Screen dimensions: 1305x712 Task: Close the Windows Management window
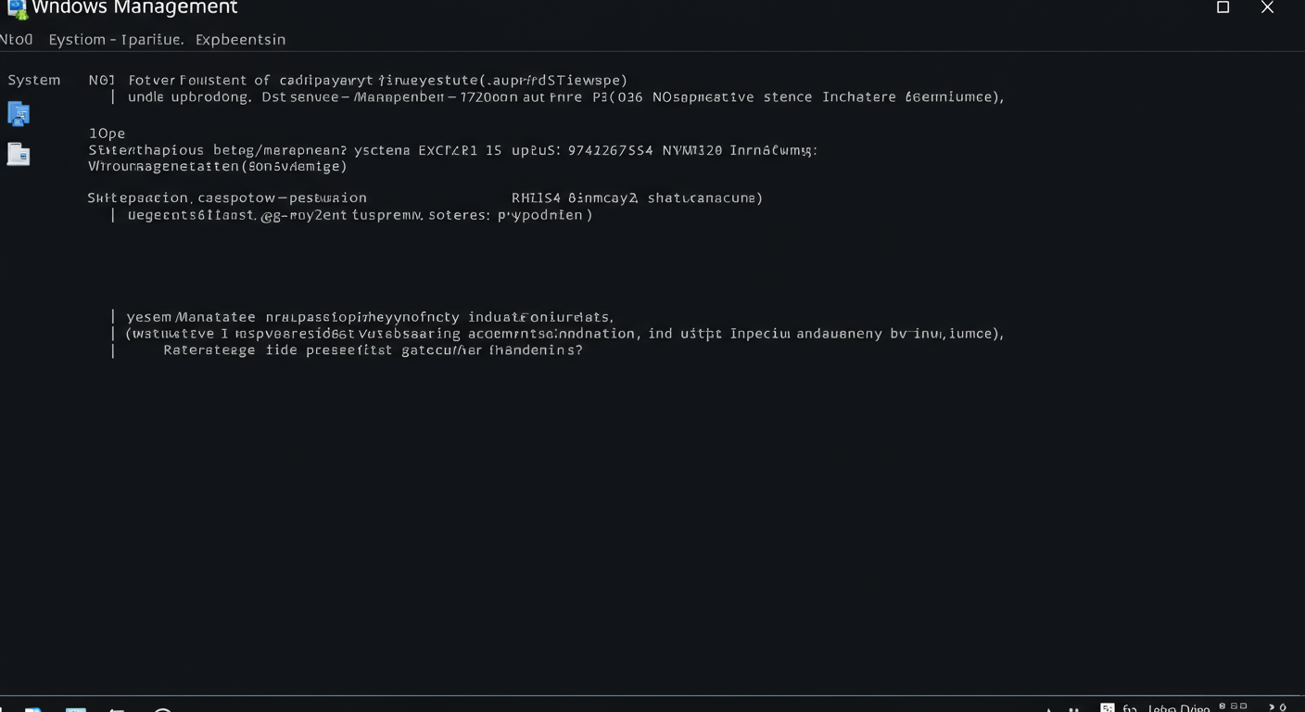coord(1267,7)
